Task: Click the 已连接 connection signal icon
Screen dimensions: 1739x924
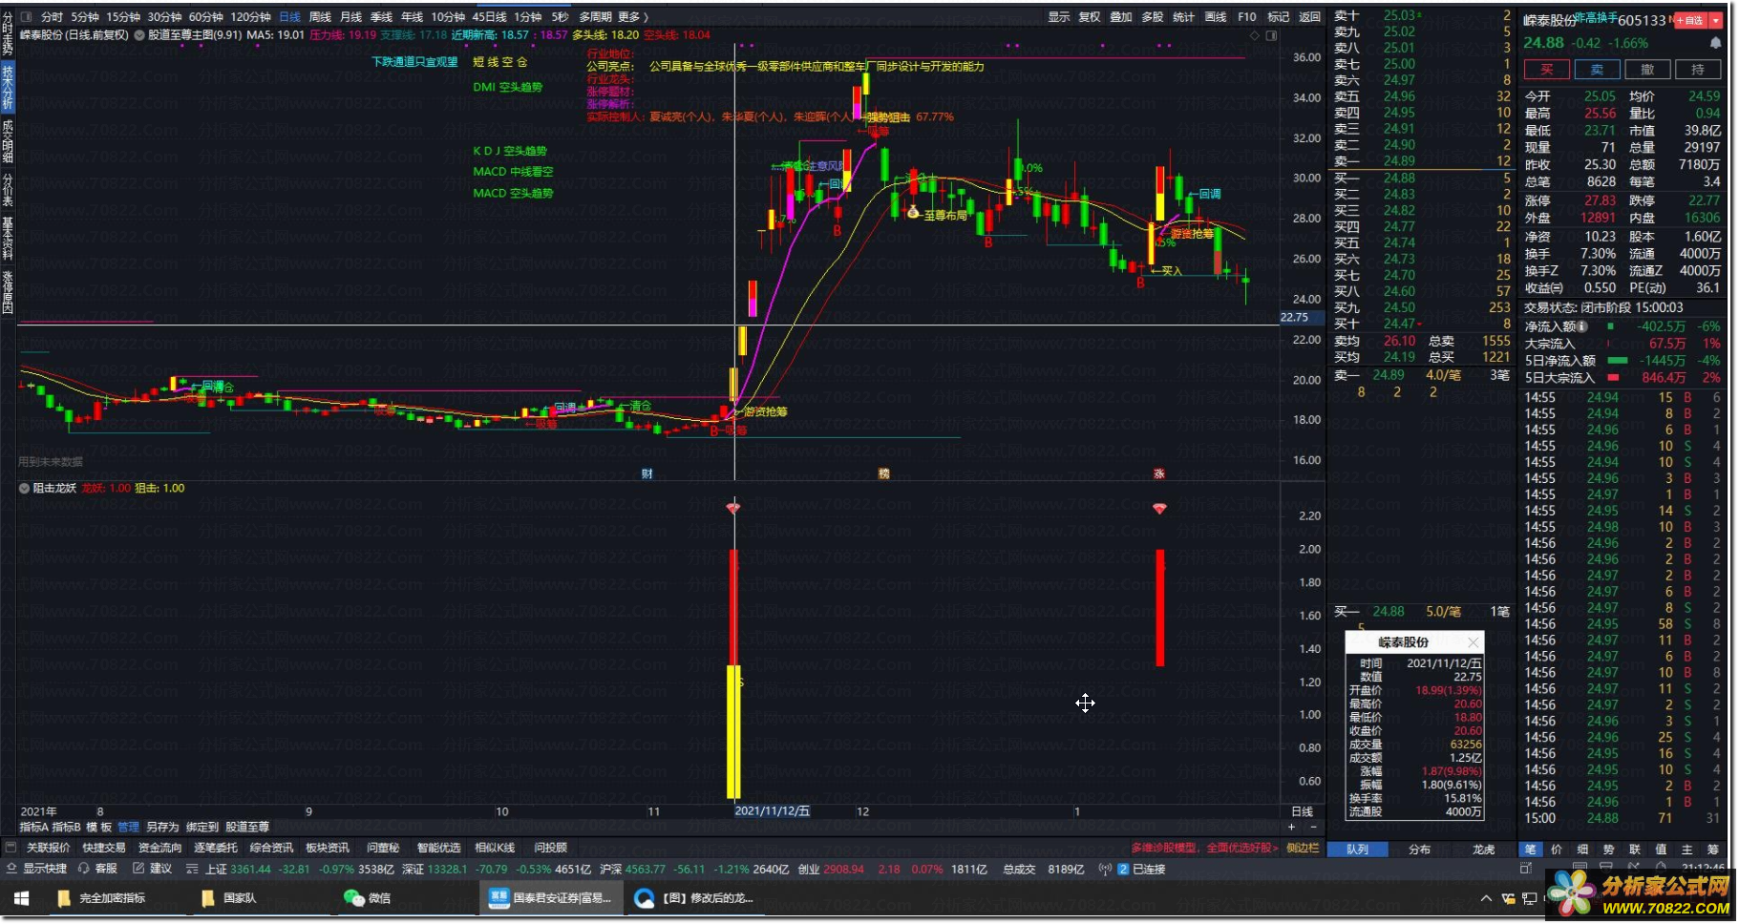Action: tap(1105, 869)
